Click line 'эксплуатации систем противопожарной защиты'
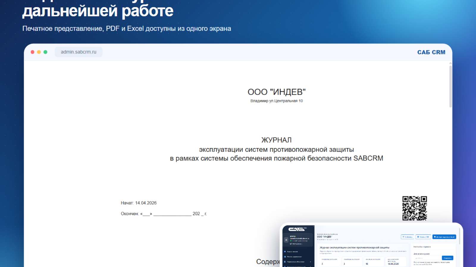The image size is (476, 267). (276, 150)
